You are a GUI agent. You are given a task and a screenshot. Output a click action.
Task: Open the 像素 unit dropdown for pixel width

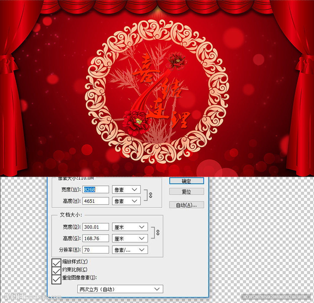point(126,190)
